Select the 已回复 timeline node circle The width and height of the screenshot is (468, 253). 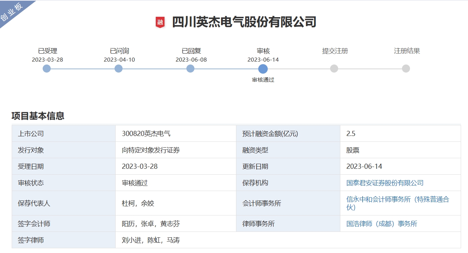pos(190,69)
